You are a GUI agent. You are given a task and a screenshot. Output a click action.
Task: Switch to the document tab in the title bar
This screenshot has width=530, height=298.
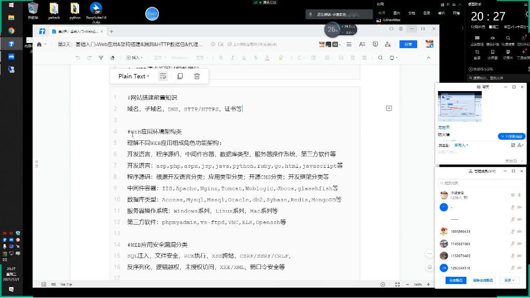click(x=79, y=32)
